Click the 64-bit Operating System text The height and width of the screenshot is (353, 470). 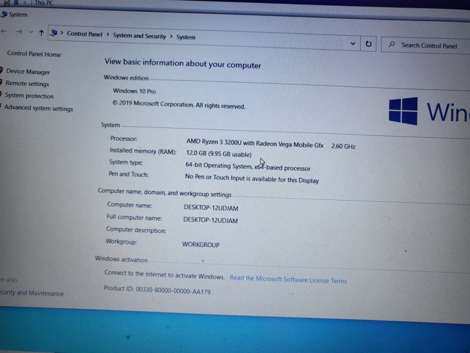click(x=248, y=166)
